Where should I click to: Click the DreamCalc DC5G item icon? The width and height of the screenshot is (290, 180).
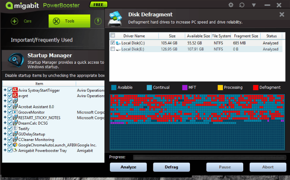coord(15,123)
